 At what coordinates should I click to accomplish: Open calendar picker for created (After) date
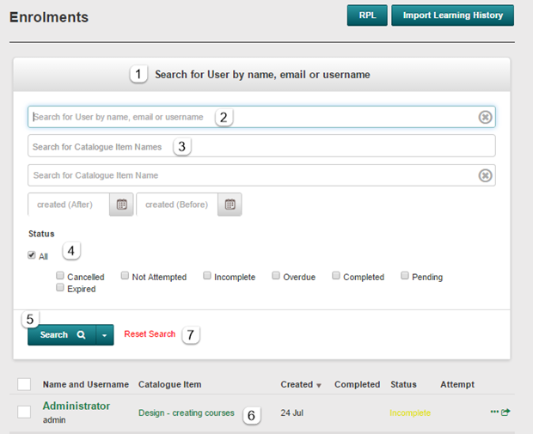122,205
